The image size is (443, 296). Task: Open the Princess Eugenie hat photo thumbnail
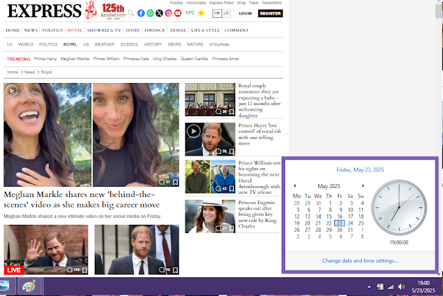pos(210,216)
